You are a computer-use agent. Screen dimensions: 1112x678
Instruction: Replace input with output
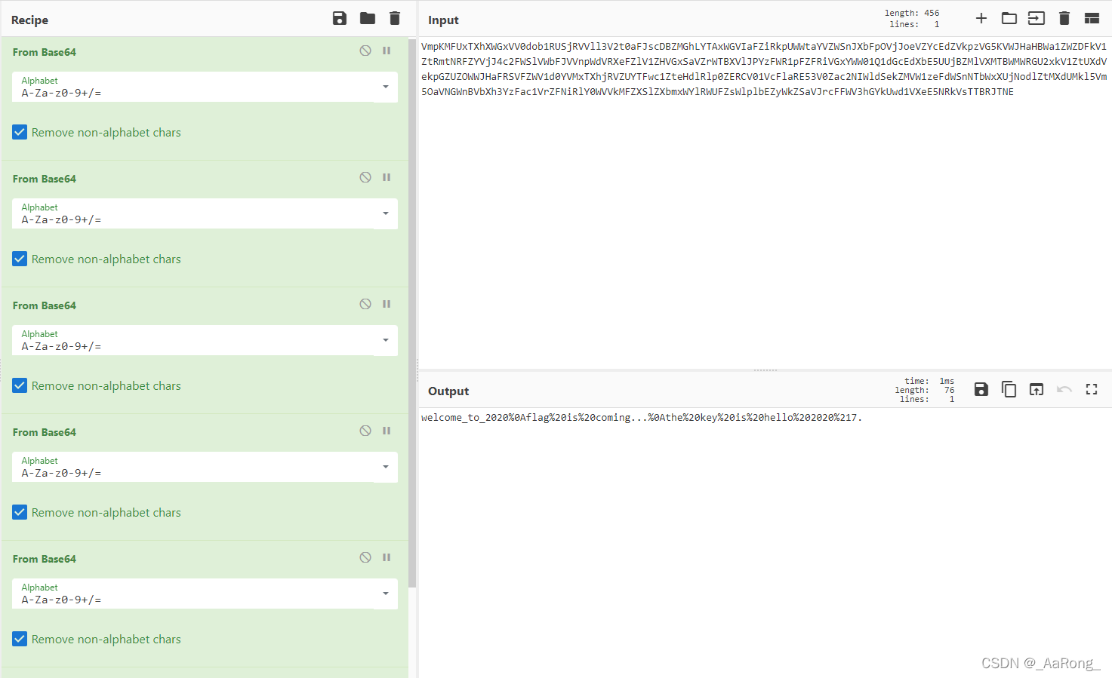(x=1037, y=389)
